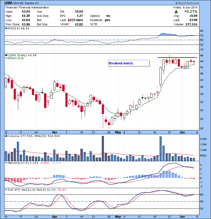Click the RSI(14) indicator icon
The height and width of the screenshot is (219, 211).
click(6, 28)
